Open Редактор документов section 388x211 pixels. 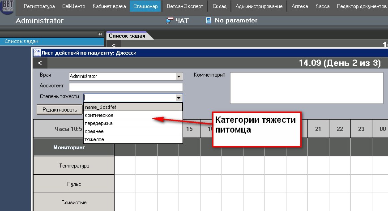point(362,6)
